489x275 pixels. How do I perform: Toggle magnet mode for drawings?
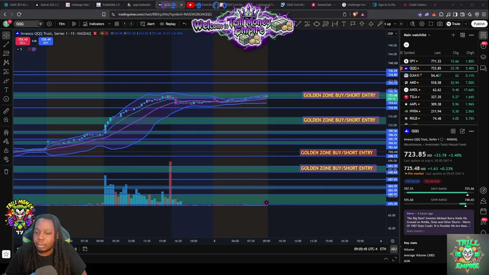(x=6, y=133)
